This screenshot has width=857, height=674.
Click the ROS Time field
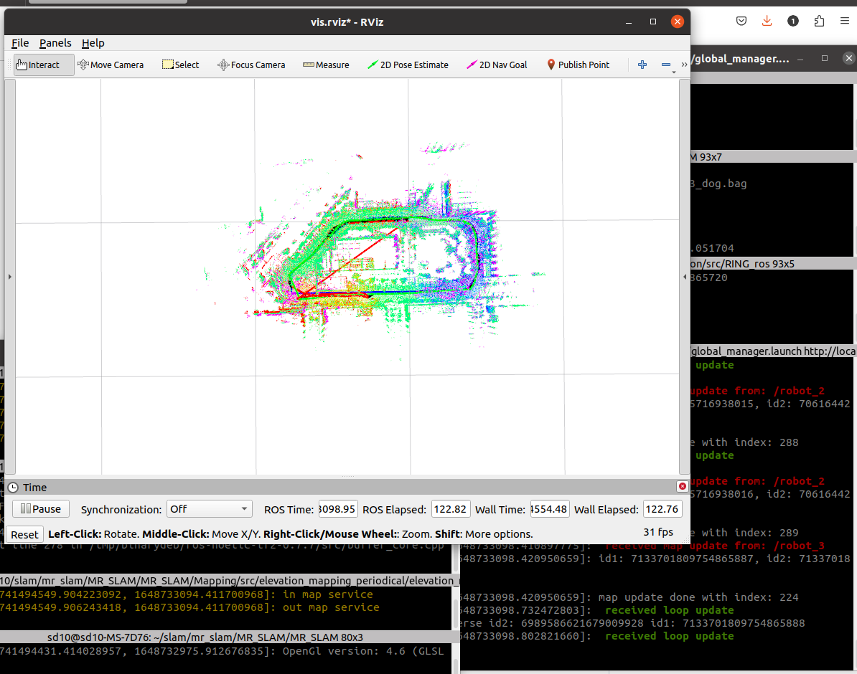point(338,509)
